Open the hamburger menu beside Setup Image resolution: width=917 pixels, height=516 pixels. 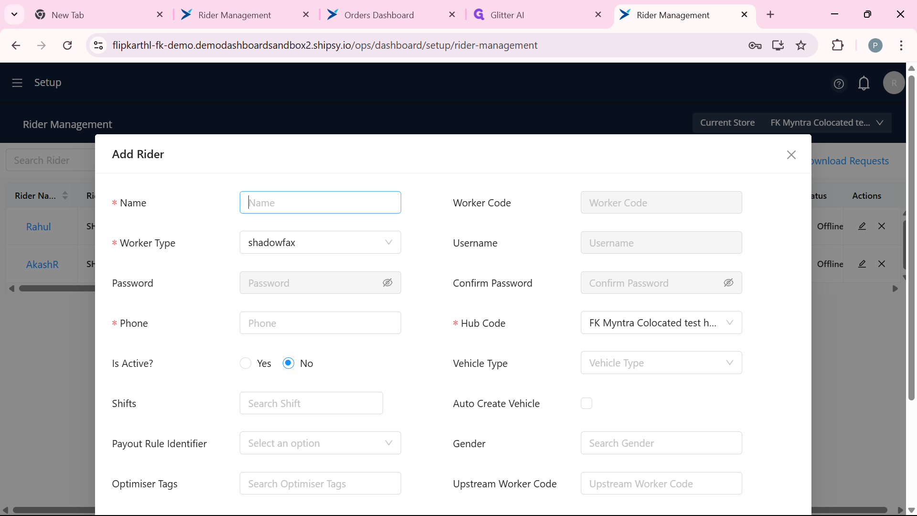[17, 83]
